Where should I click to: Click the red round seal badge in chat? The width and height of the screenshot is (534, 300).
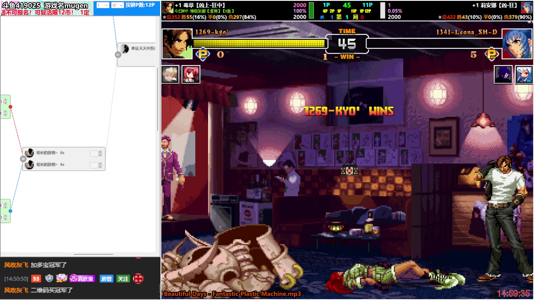click(x=138, y=278)
